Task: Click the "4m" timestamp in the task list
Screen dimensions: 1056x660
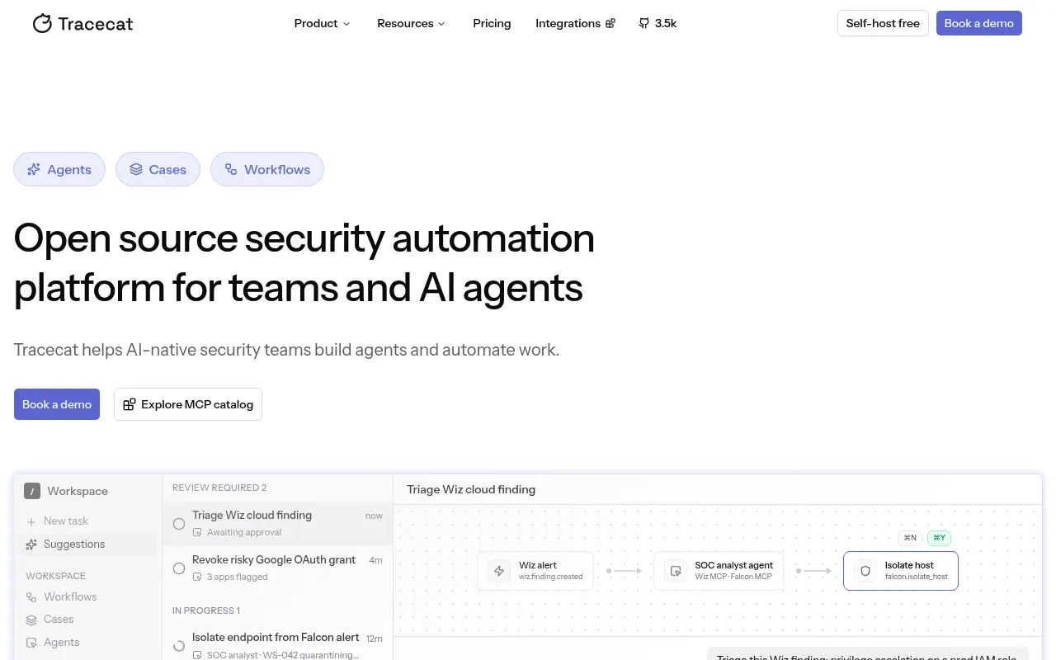Action: pos(375,560)
